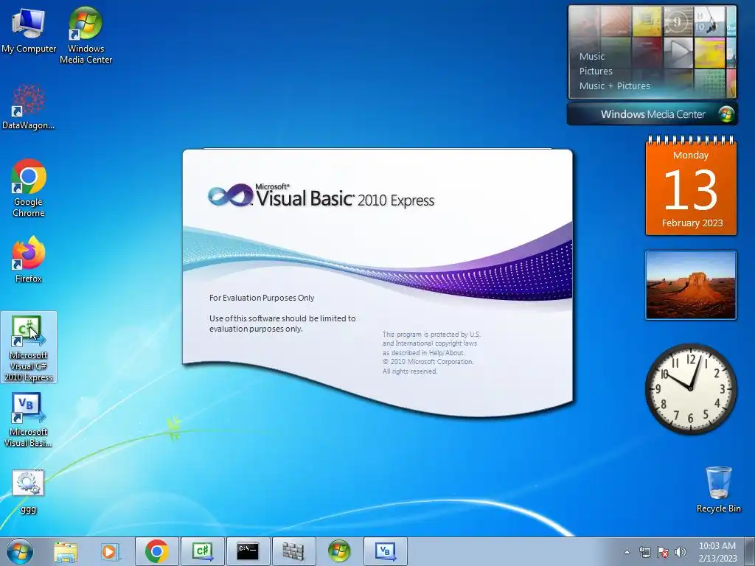The image size is (755, 566).
Task: Select the Microsoft Visual Basic desktop shortcut
Action: pyautogui.click(x=29, y=420)
